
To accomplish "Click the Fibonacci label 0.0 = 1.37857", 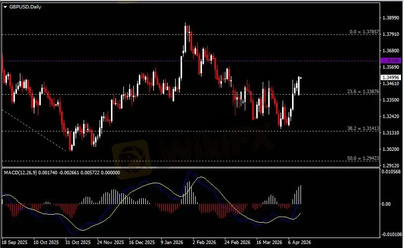I will [364, 32].
